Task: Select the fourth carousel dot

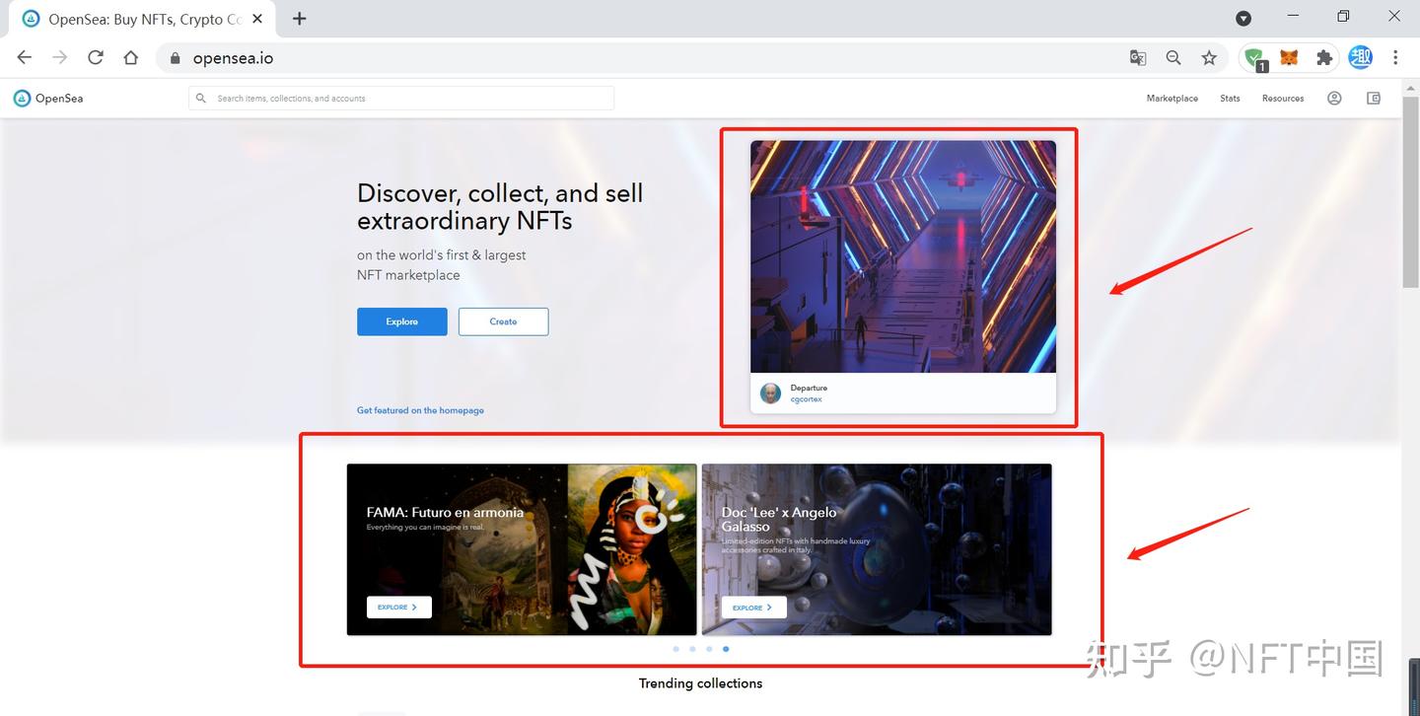Action: pyautogui.click(x=726, y=649)
